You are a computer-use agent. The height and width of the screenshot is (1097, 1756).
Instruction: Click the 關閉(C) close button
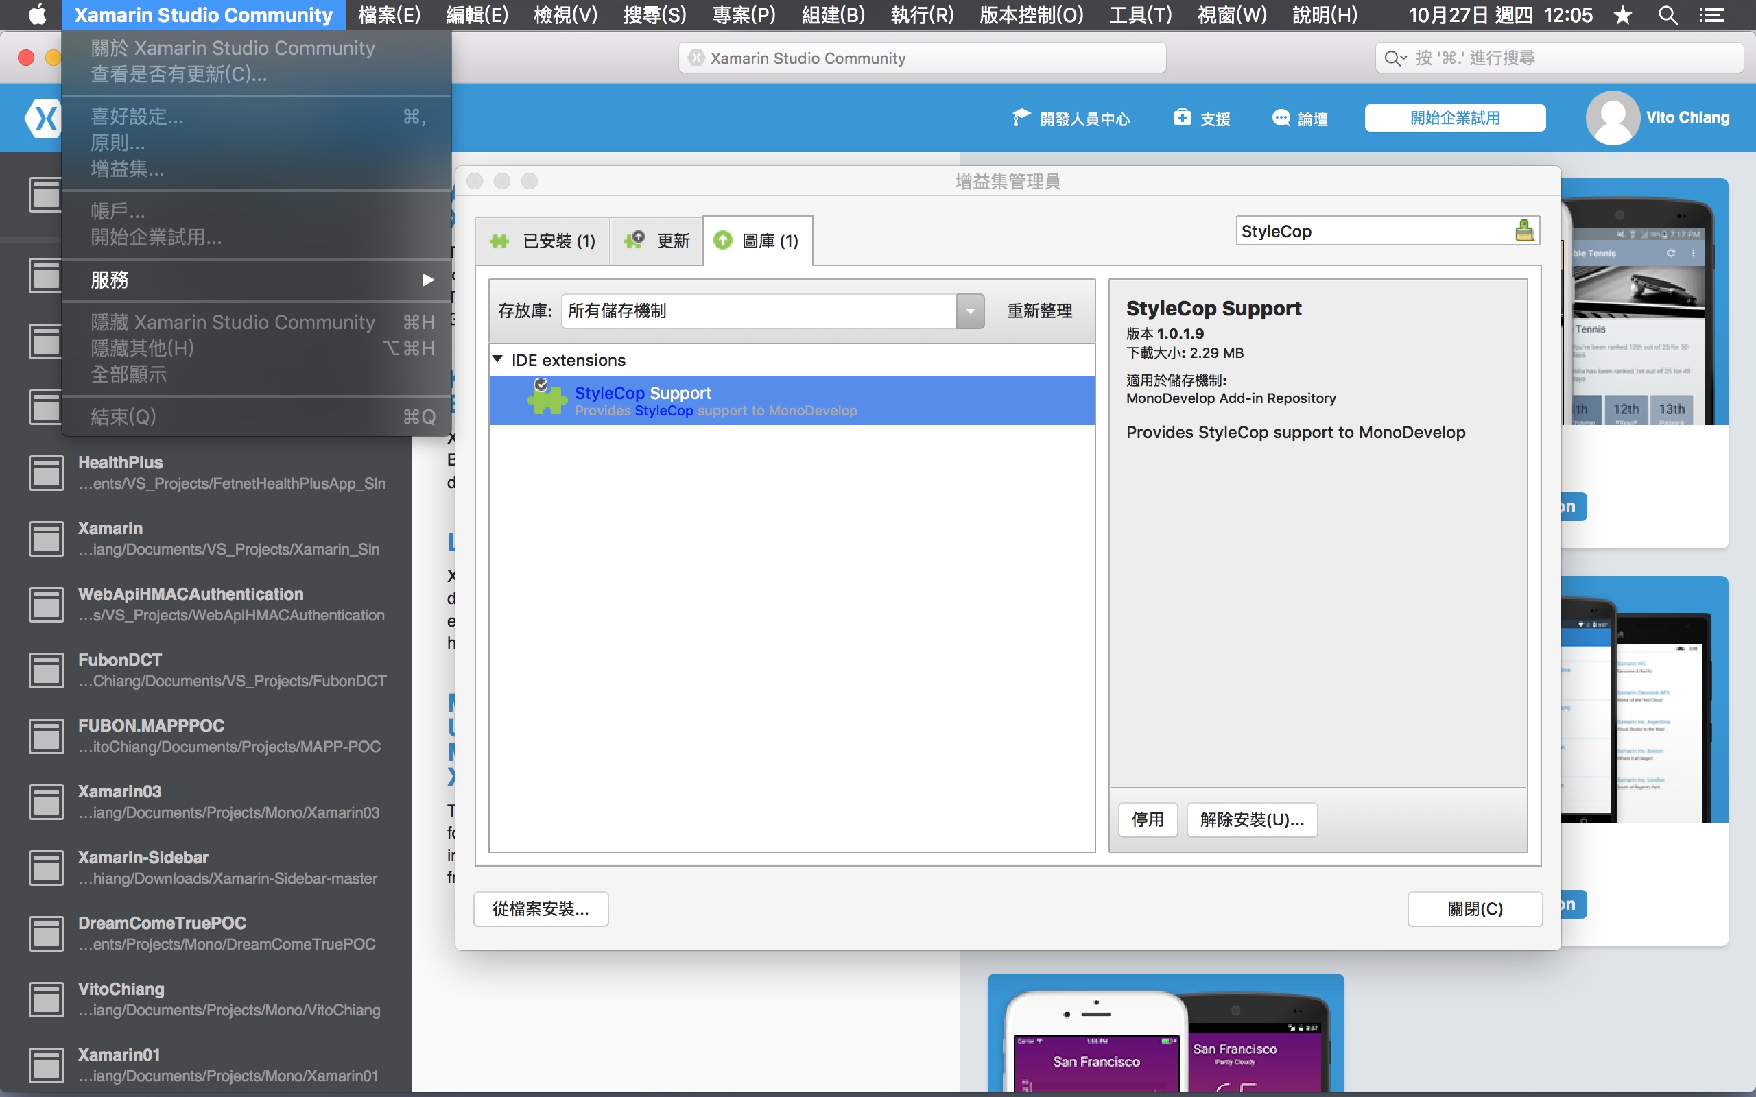coord(1475,909)
